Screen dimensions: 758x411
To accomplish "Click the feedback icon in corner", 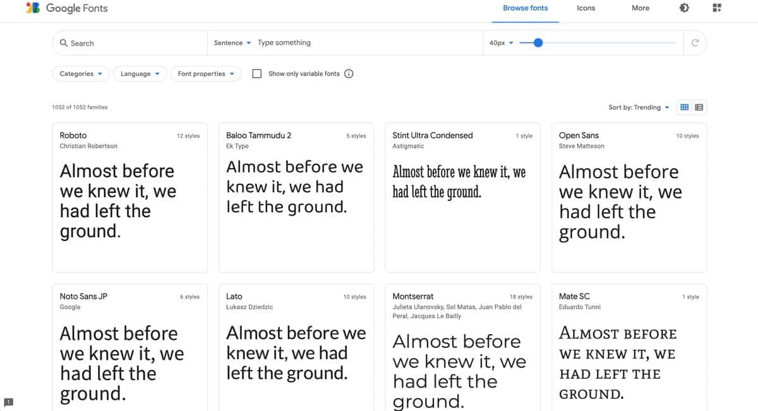I will [x=8, y=402].
